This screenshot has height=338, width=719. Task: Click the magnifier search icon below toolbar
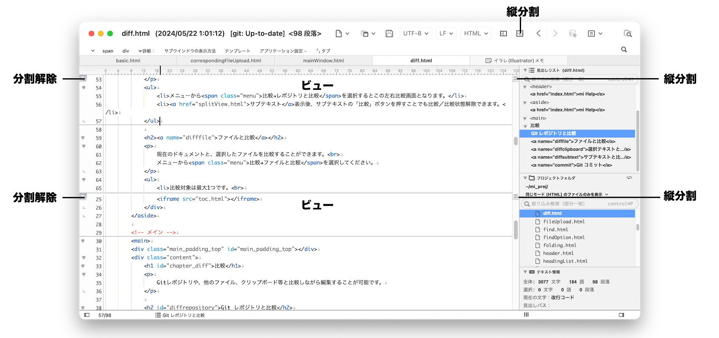click(624, 49)
